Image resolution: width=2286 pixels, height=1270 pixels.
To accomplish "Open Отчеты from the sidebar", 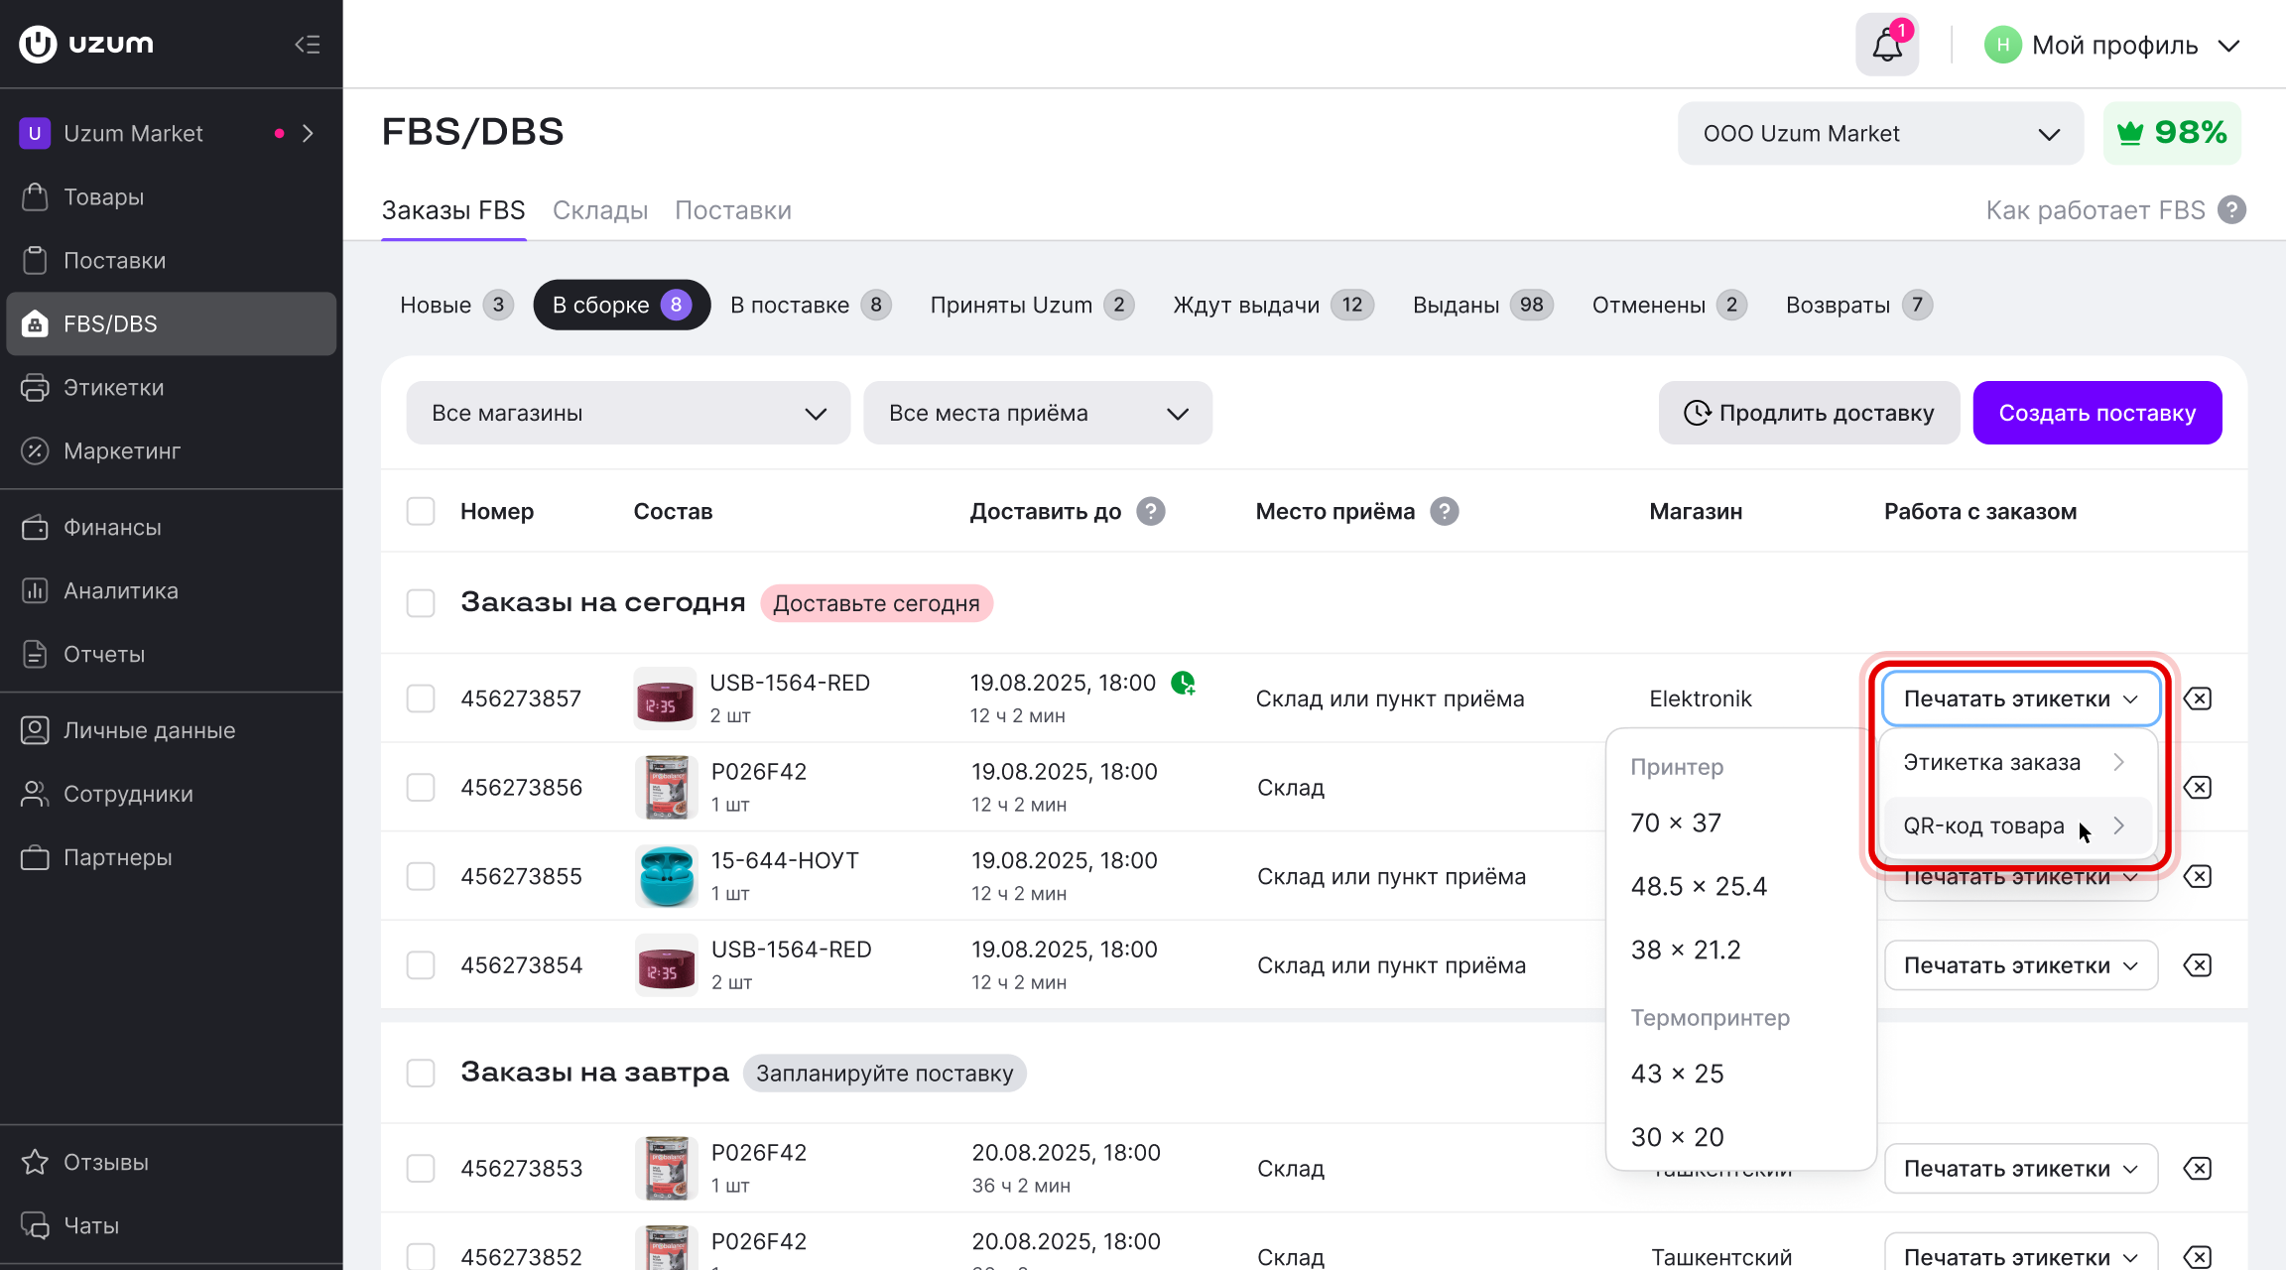I will coord(172,654).
